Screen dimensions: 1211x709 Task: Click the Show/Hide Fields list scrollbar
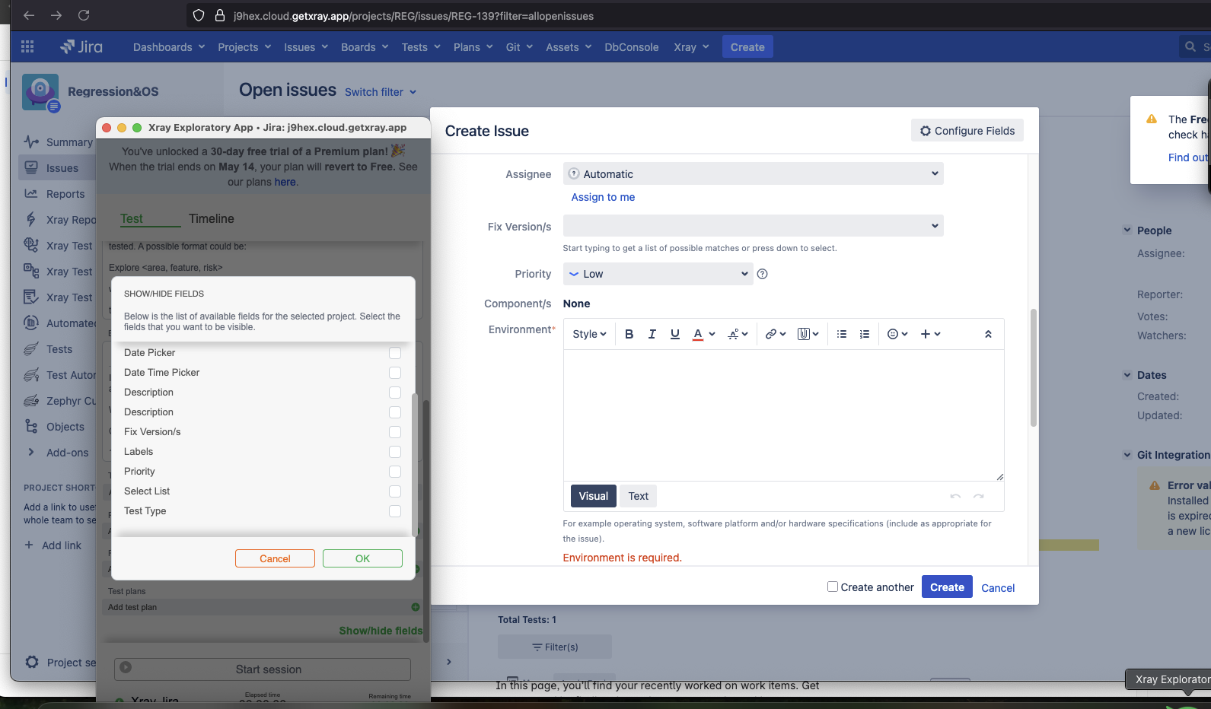coord(415,464)
